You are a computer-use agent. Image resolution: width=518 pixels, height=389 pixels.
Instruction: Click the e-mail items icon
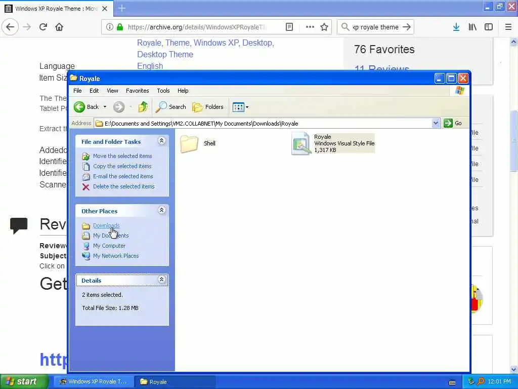(x=86, y=177)
